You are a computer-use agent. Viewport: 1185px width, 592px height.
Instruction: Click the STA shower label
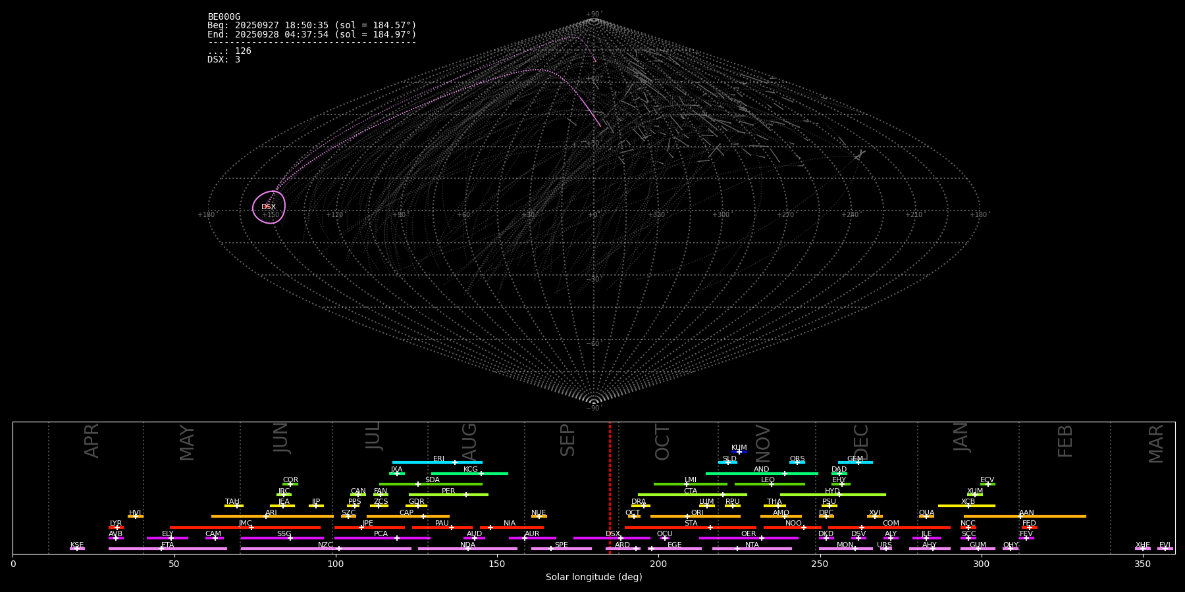pyautogui.click(x=691, y=524)
